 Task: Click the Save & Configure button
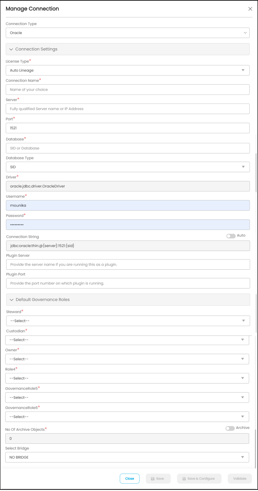[x=199, y=479]
